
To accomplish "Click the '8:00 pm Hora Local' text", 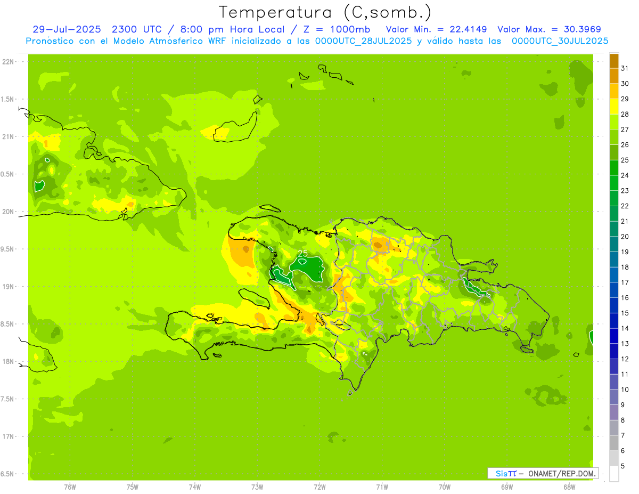I will pyautogui.click(x=233, y=29).
